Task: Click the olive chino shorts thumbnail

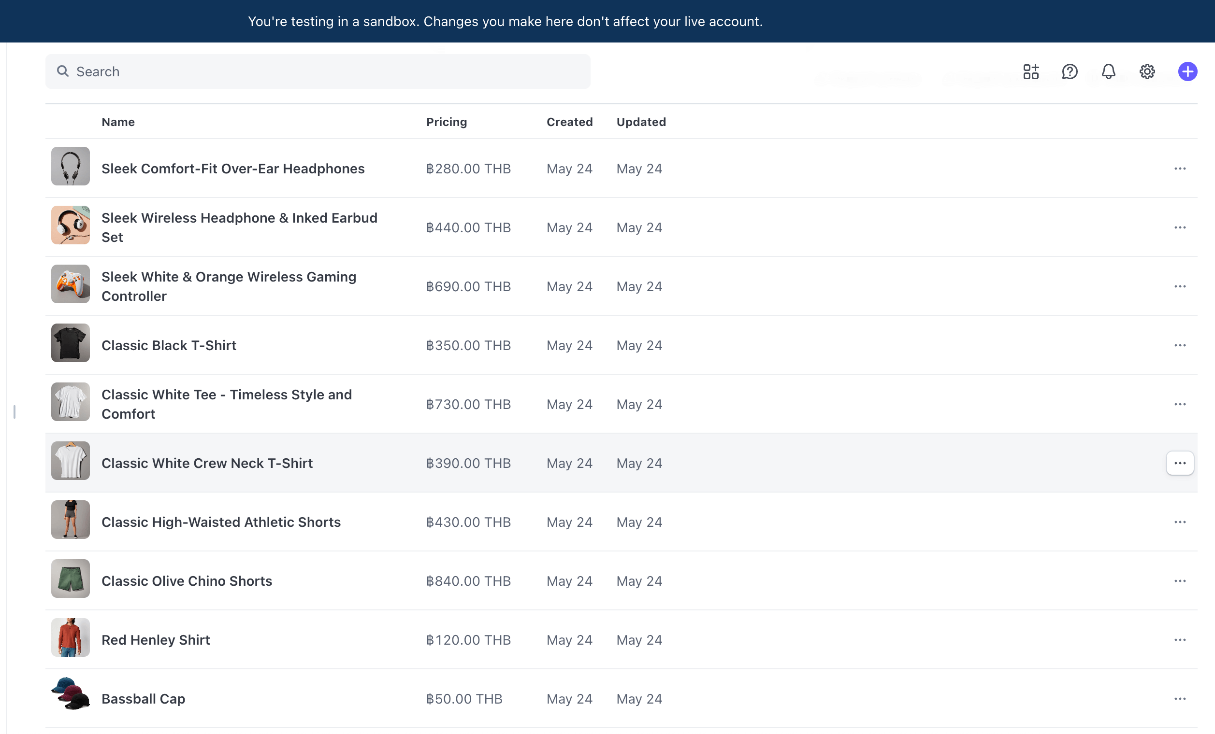Action: click(x=71, y=579)
